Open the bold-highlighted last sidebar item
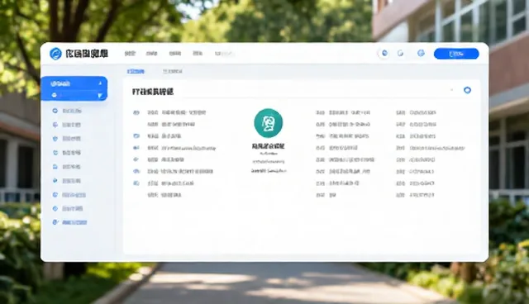The height and width of the screenshot is (304, 529). click(70, 222)
